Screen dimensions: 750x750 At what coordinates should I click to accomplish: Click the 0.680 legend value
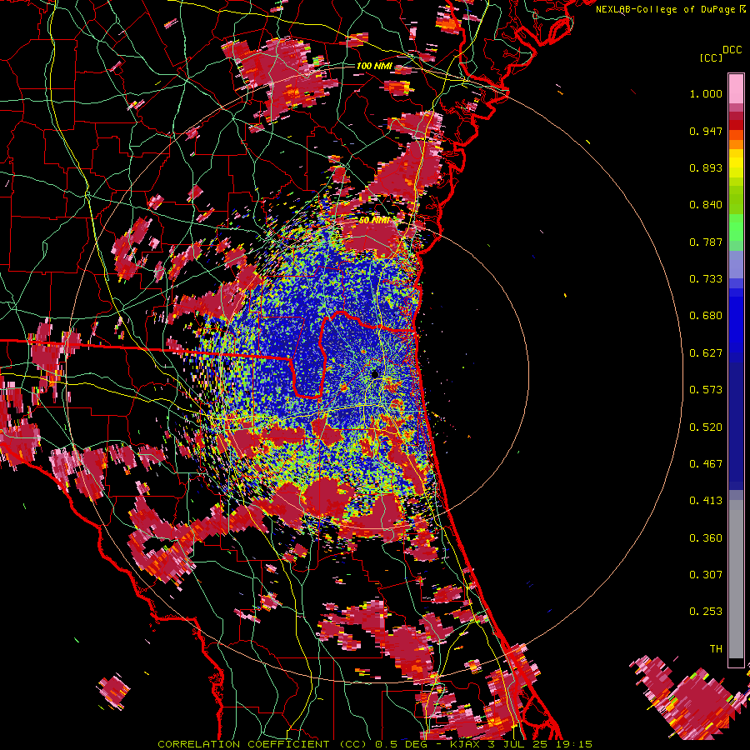click(x=706, y=316)
